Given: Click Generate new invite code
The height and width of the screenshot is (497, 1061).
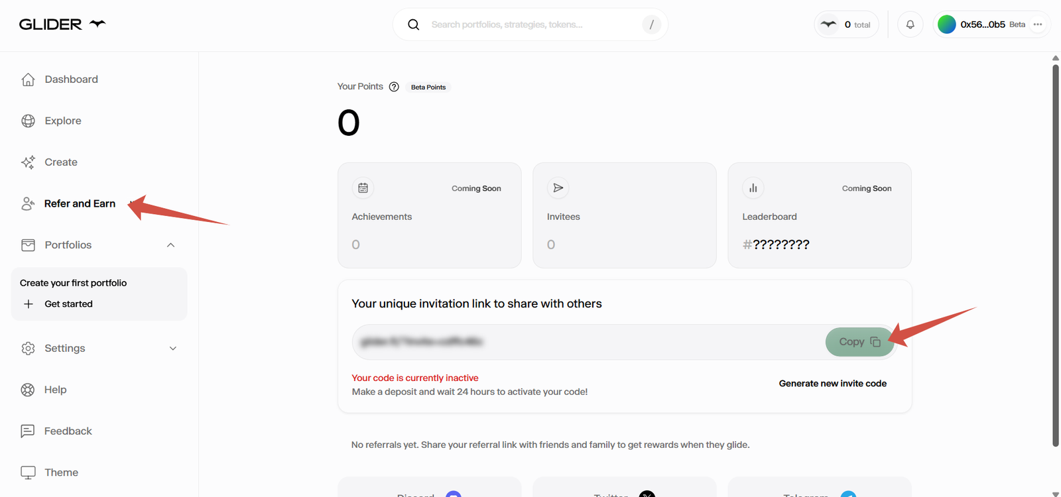Looking at the screenshot, I should tap(832, 384).
